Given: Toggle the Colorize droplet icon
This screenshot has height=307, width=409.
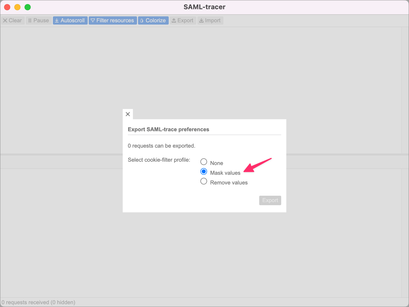Looking at the screenshot, I should click(x=142, y=20).
